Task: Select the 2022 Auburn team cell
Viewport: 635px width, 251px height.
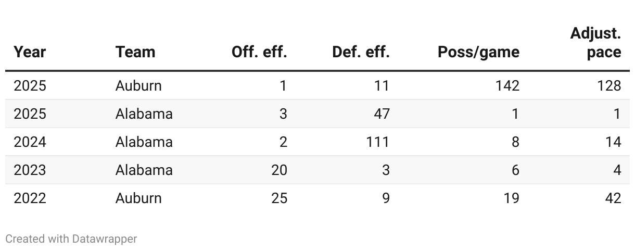Action: click(138, 198)
